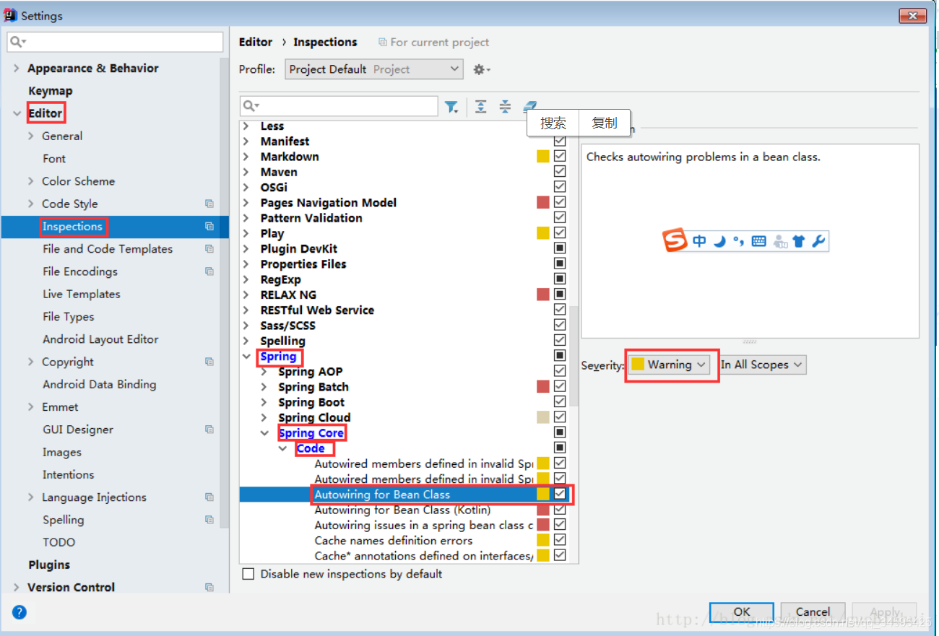Click the Cancel button
939x636 pixels.
(813, 612)
